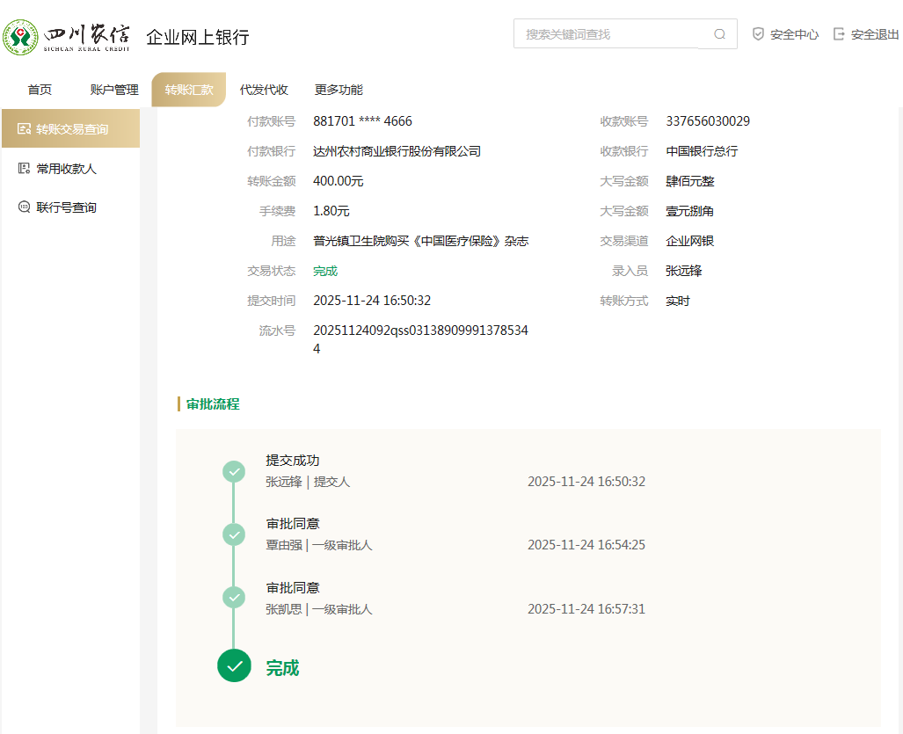Open the 首页 tab
The height and width of the screenshot is (734, 903).
40,90
